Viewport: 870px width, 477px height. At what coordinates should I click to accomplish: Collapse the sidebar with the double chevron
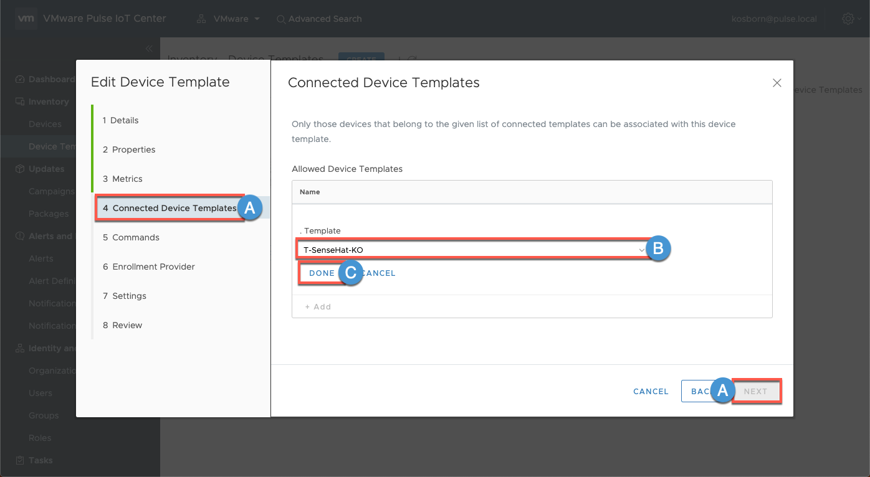pyautogui.click(x=149, y=49)
